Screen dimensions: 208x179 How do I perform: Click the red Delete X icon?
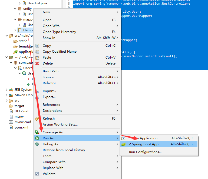(x=37, y=63)
